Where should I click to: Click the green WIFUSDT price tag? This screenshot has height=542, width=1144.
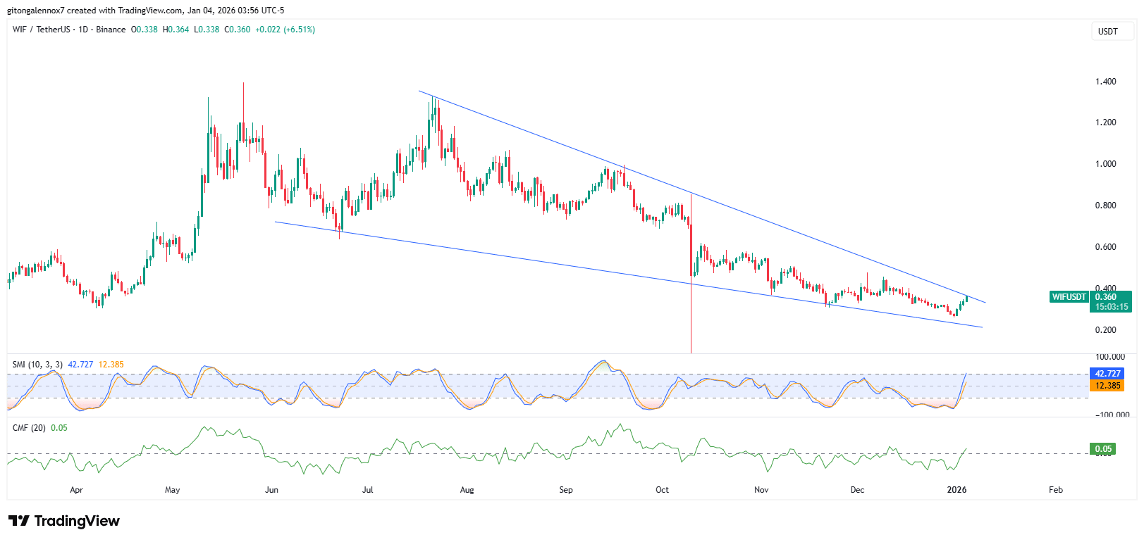pyautogui.click(x=1069, y=297)
